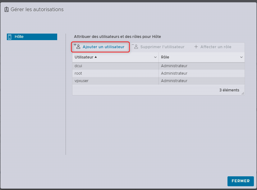
Task: Click Administrateur role cell for vpxuser
Action: tap(174, 81)
